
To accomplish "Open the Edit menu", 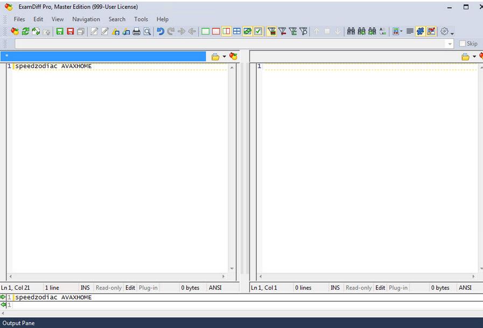I will tap(38, 19).
